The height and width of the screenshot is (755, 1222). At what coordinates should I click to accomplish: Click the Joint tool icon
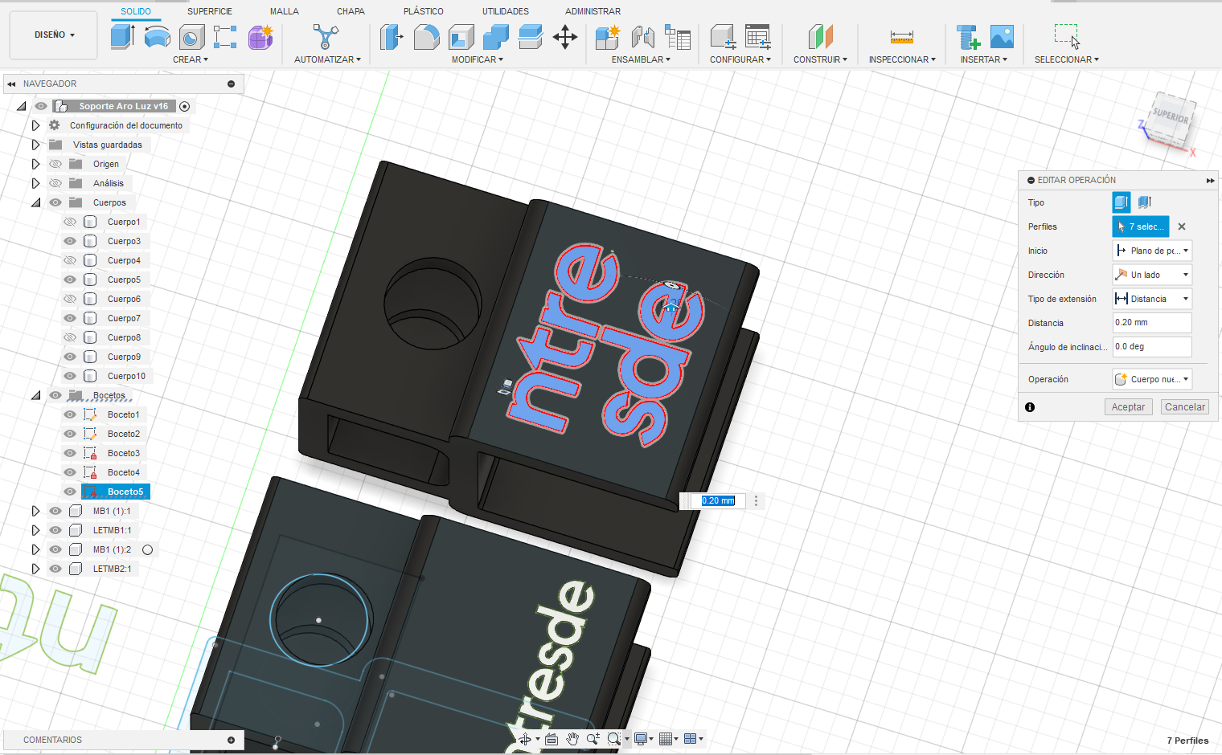(x=642, y=37)
